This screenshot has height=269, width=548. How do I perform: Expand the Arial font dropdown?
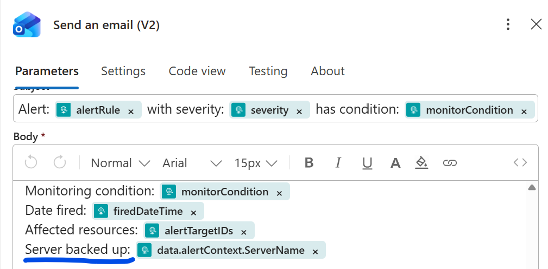[192, 163]
